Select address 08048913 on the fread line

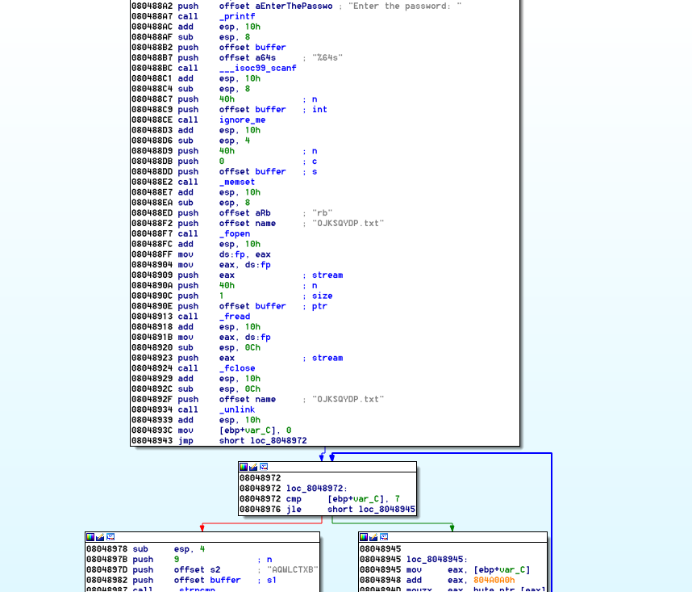[x=152, y=317]
